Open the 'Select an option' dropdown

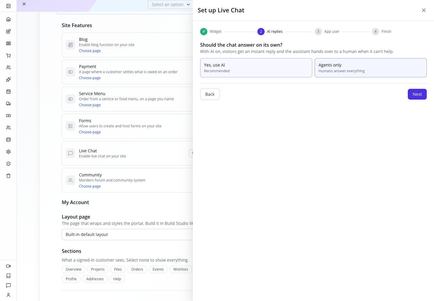(x=171, y=5)
